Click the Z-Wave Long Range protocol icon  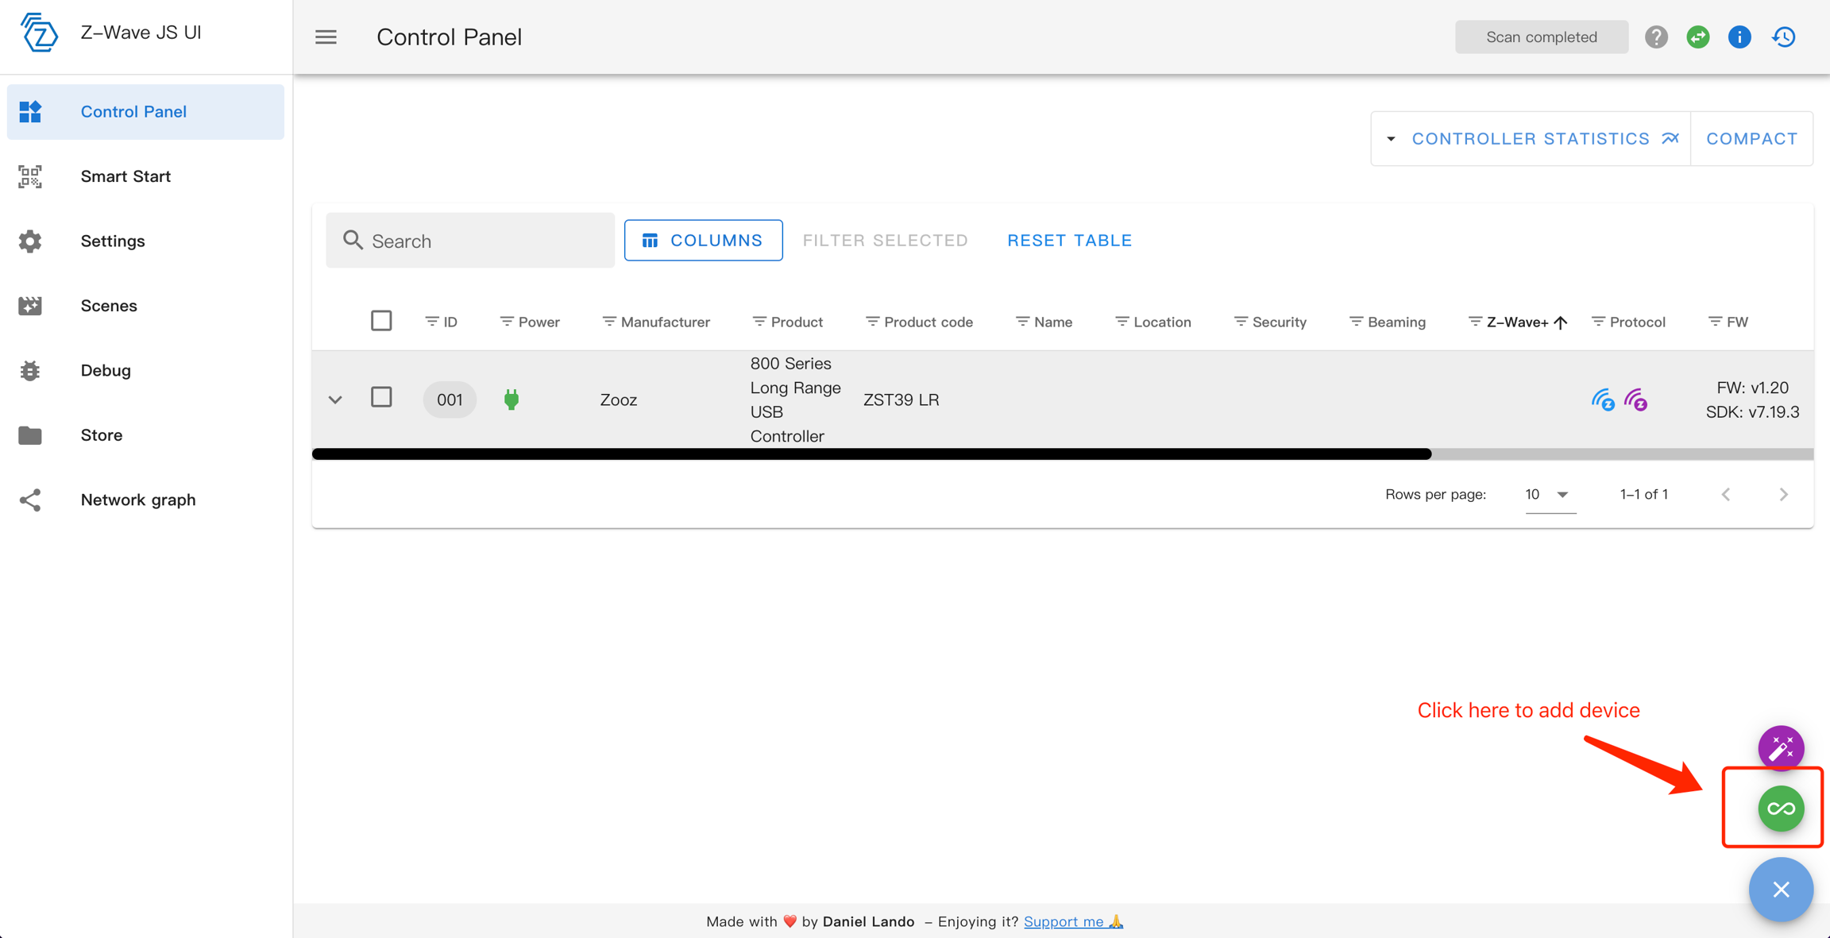point(1635,400)
